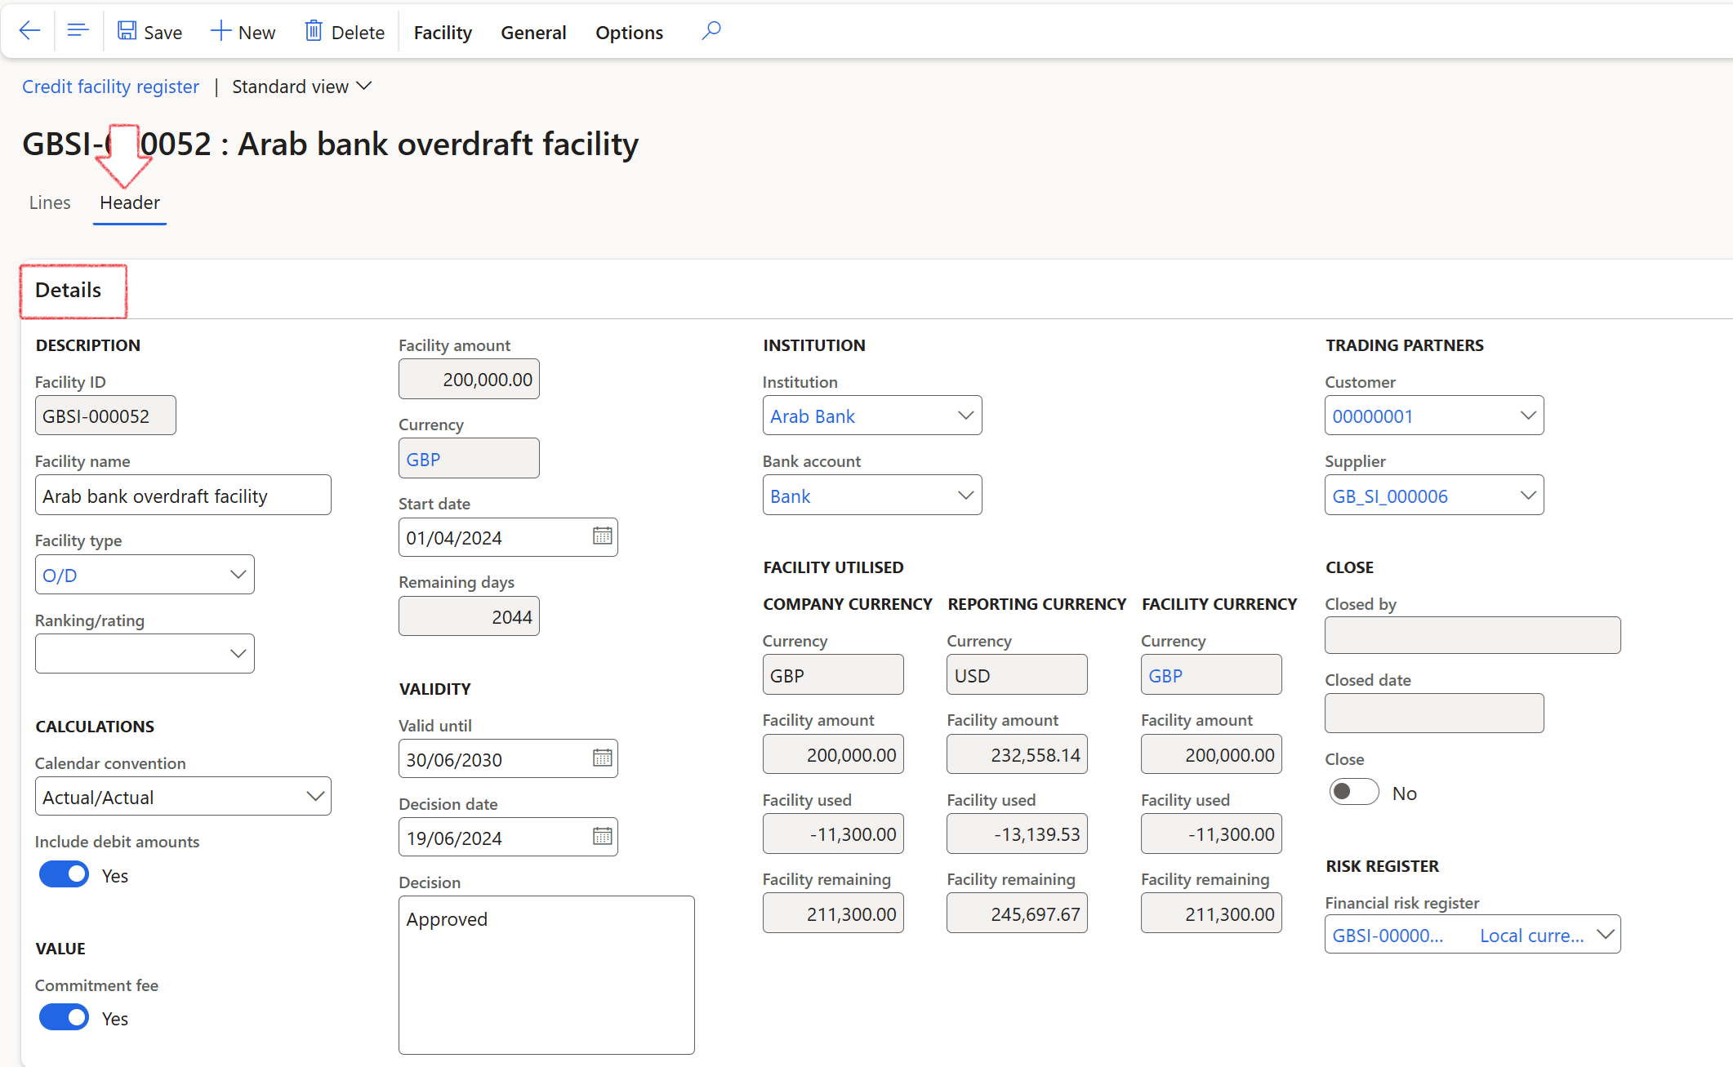Toggle Include debit amounts switch
Viewport: 1733px width, 1067px height.
[64, 874]
